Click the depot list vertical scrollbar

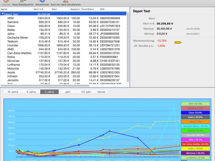128,47
